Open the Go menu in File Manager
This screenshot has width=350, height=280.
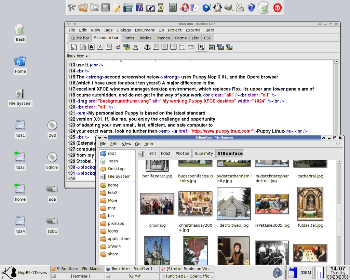click(138, 144)
